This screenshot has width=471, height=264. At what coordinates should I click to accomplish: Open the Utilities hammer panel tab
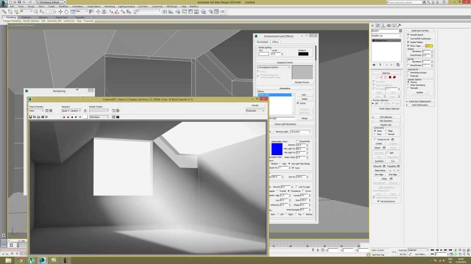point(399,25)
